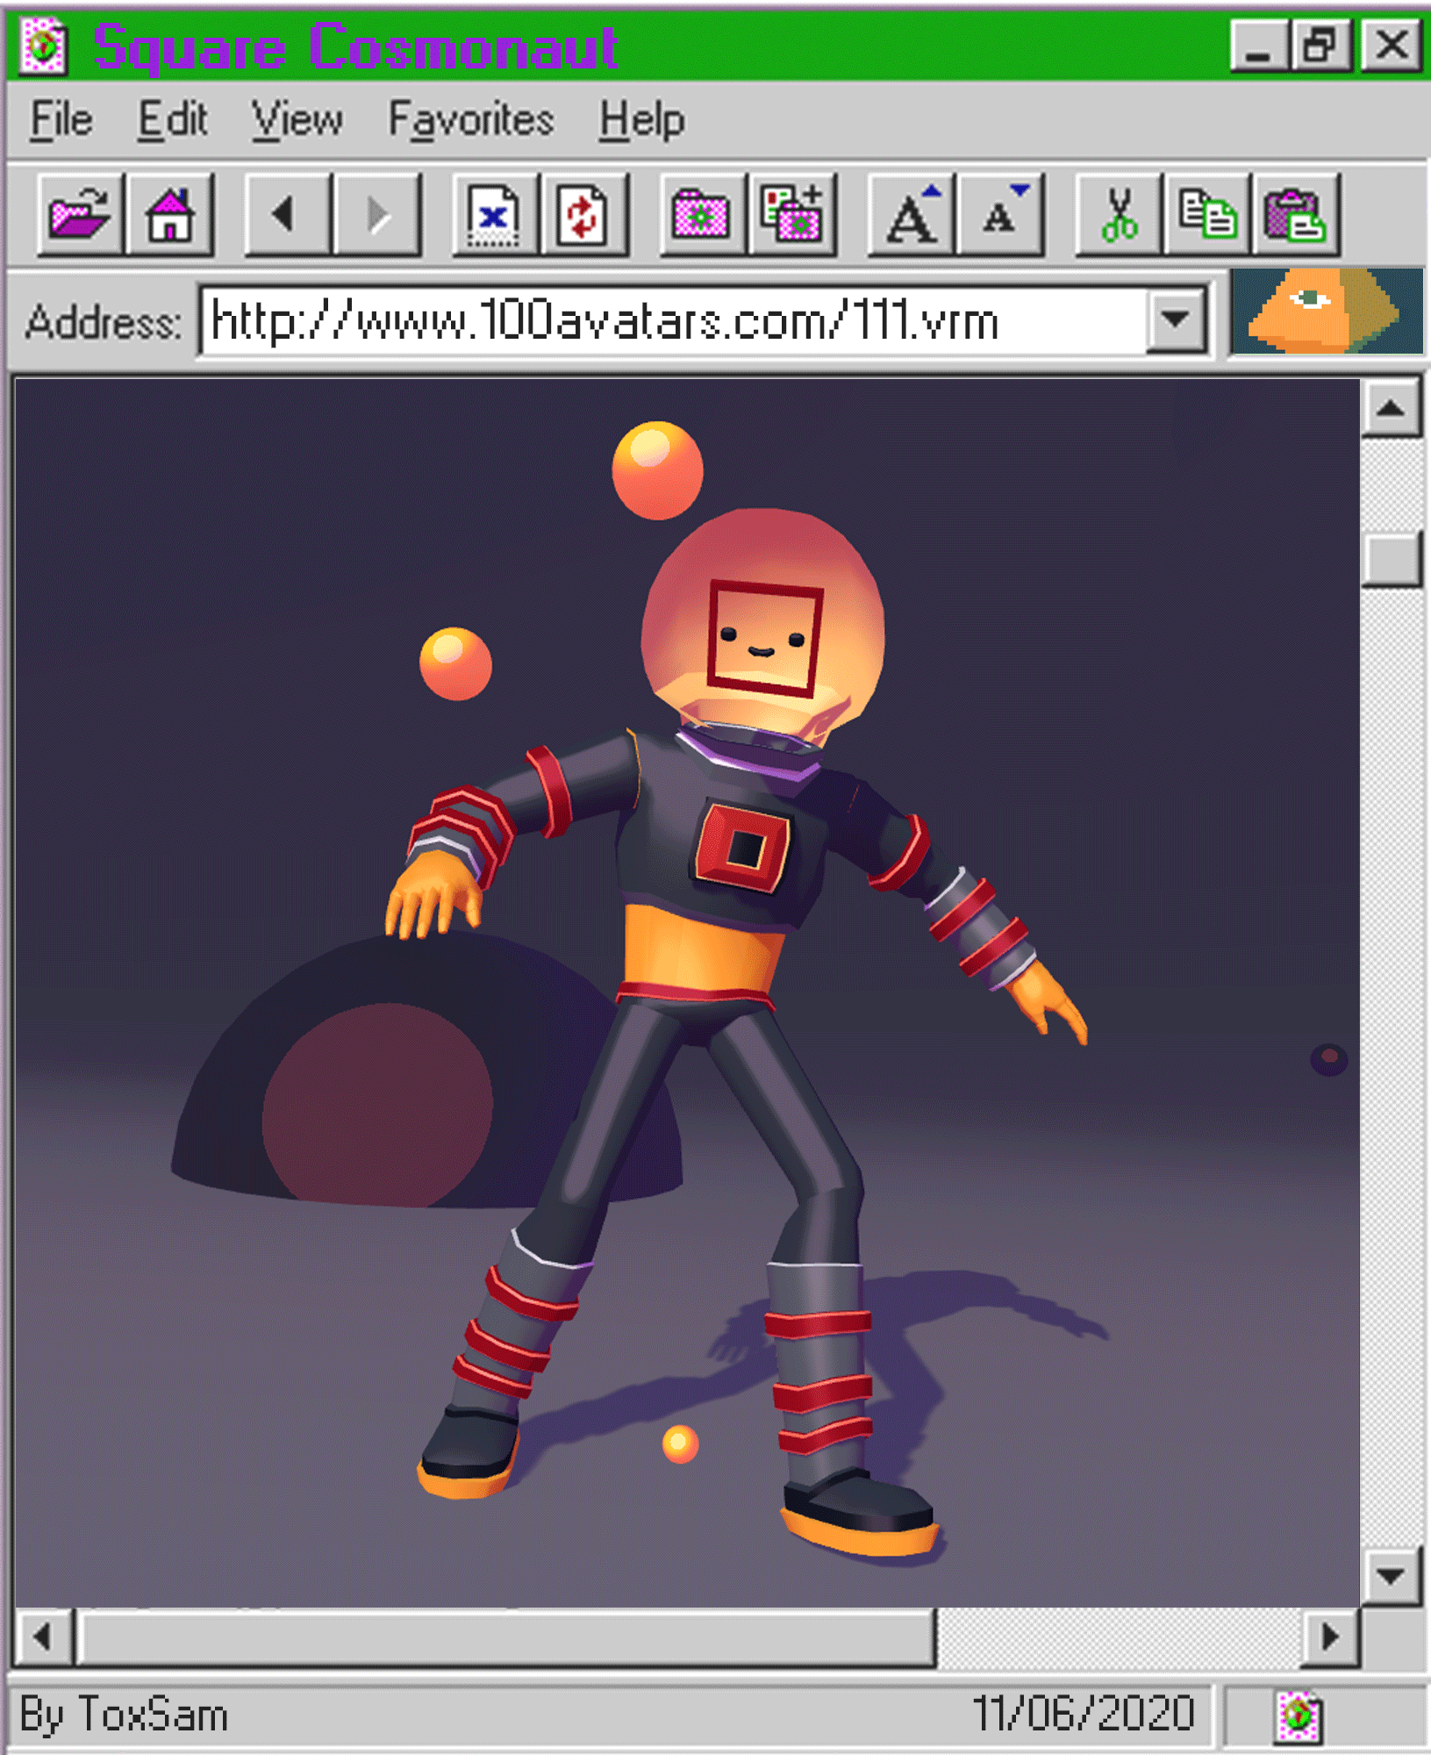The width and height of the screenshot is (1431, 1755).
Task: Open the Favorites menu
Action: click(x=472, y=118)
